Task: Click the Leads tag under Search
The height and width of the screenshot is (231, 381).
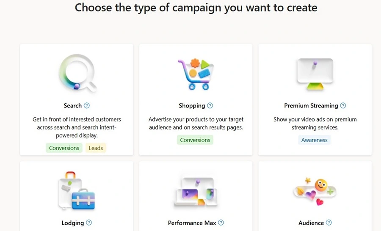Action: [x=96, y=148]
